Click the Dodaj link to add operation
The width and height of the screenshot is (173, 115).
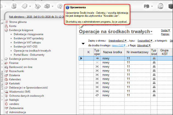click(165, 30)
